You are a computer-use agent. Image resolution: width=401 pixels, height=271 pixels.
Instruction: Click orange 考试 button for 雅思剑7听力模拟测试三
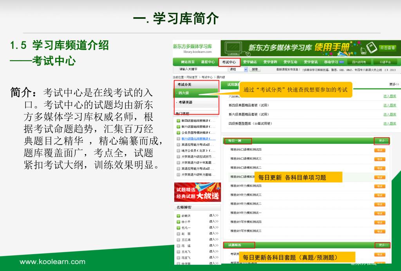click(380, 196)
